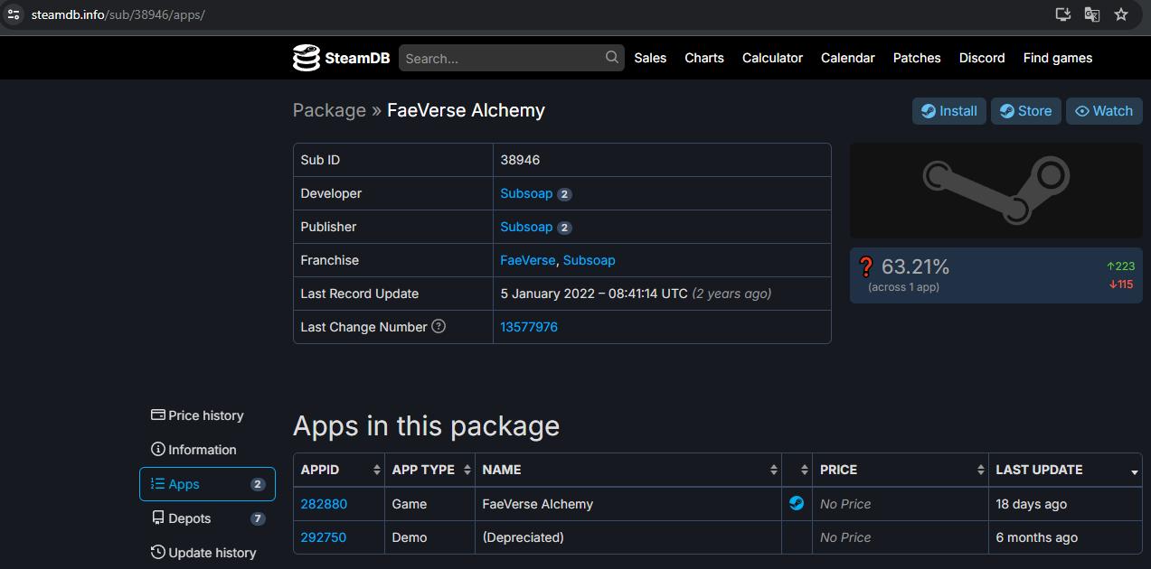1151x569 pixels.
Task: Click the SteamDB search input field
Action: pyautogui.click(x=502, y=58)
